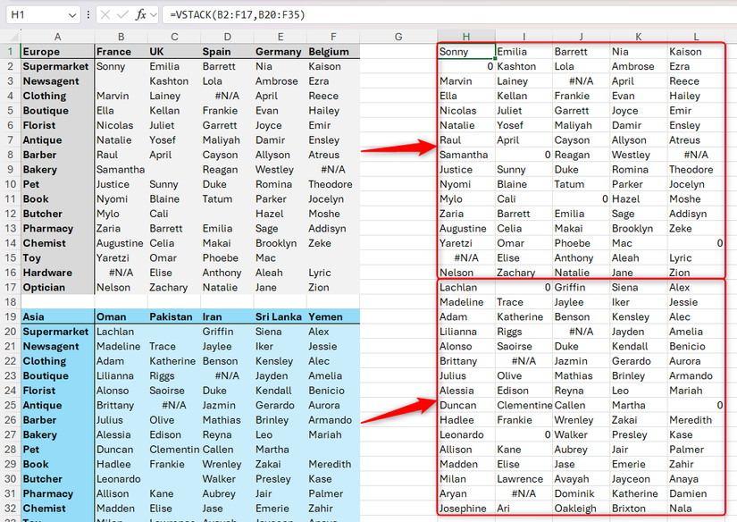Open the Insert Function fx button

click(140, 15)
